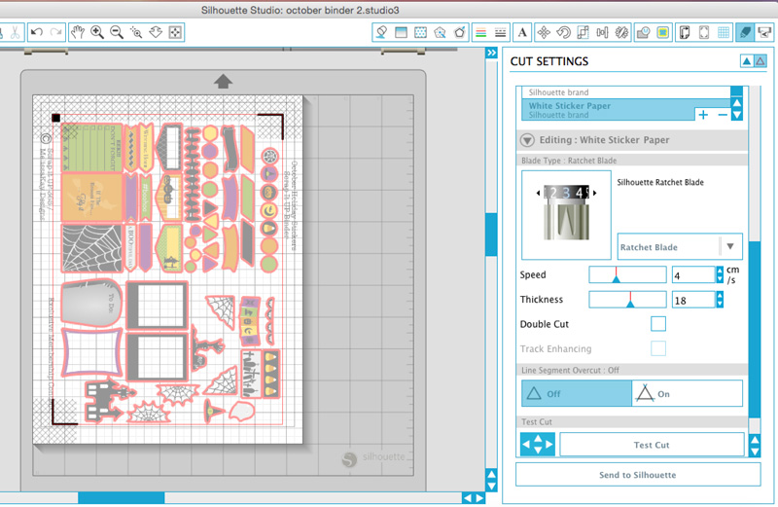Select the Pan hand tool
Screen dimensions: 778x507
tap(78, 33)
